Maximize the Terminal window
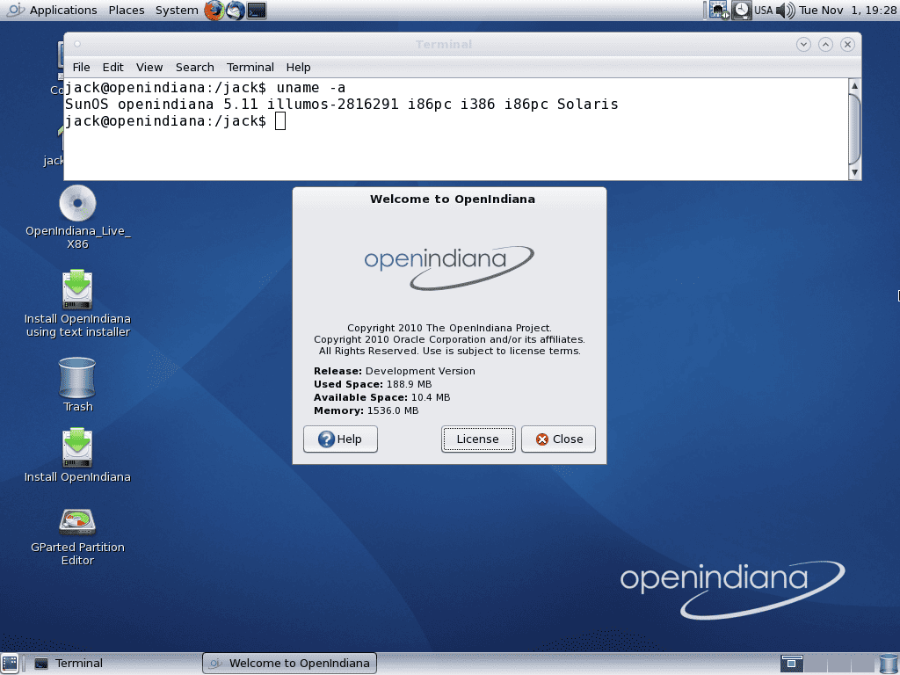This screenshot has width=900, height=675. pos(825,44)
